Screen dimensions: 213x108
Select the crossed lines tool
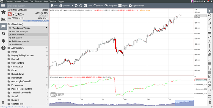tap(209, 50)
